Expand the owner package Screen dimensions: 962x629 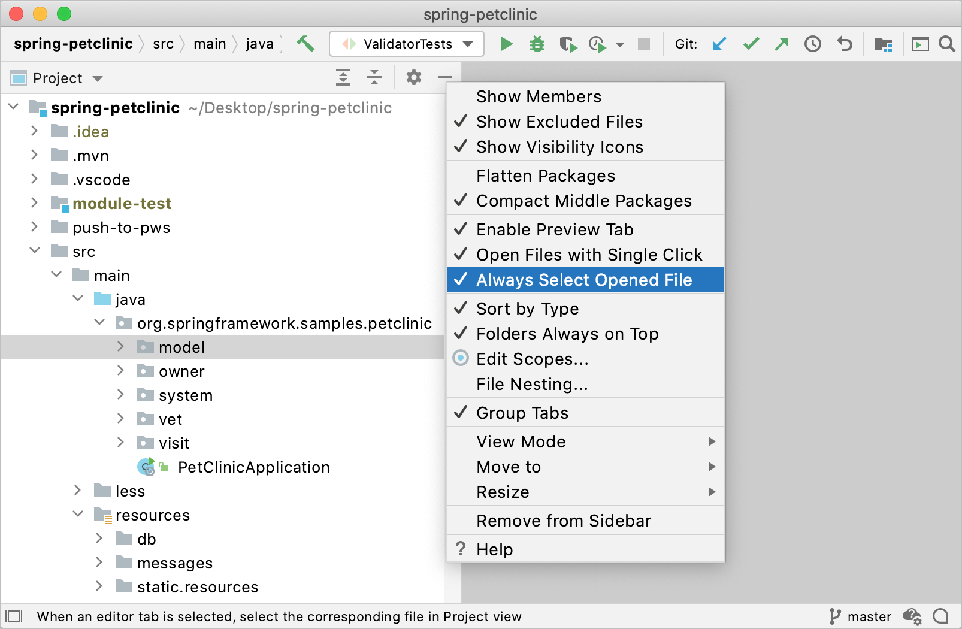[120, 371]
